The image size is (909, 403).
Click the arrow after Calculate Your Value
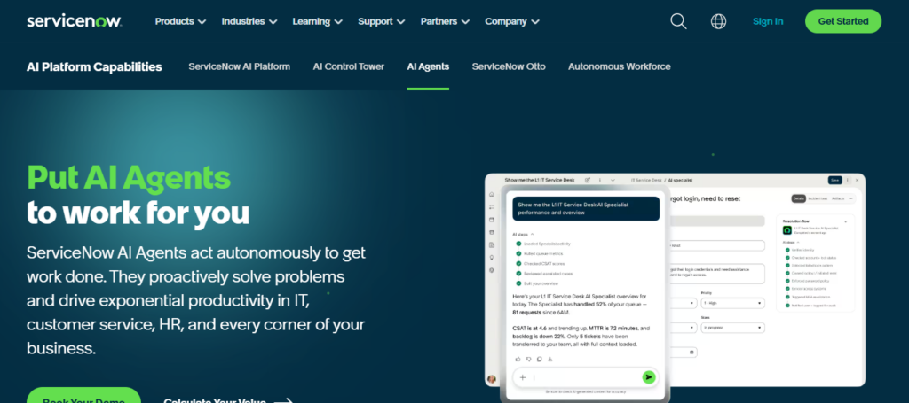click(x=283, y=401)
